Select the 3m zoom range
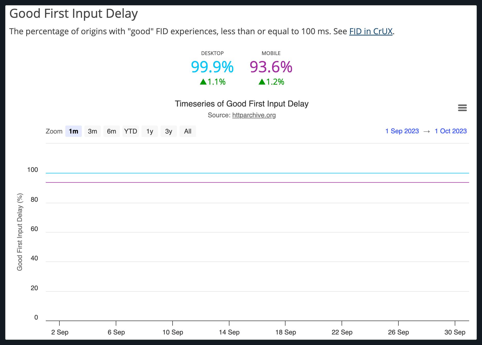The height and width of the screenshot is (345, 482). pyautogui.click(x=92, y=131)
